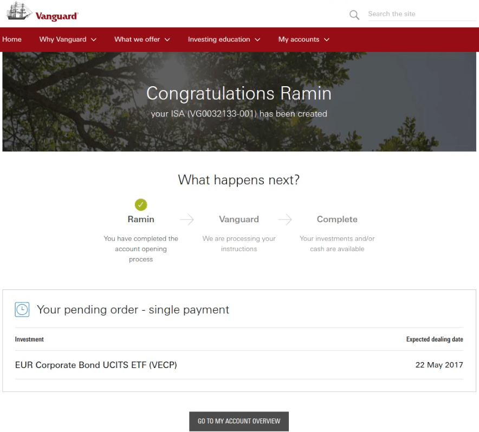Click the clock icon beside pending order heading
479x432 pixels.
(x=22, y=309)
